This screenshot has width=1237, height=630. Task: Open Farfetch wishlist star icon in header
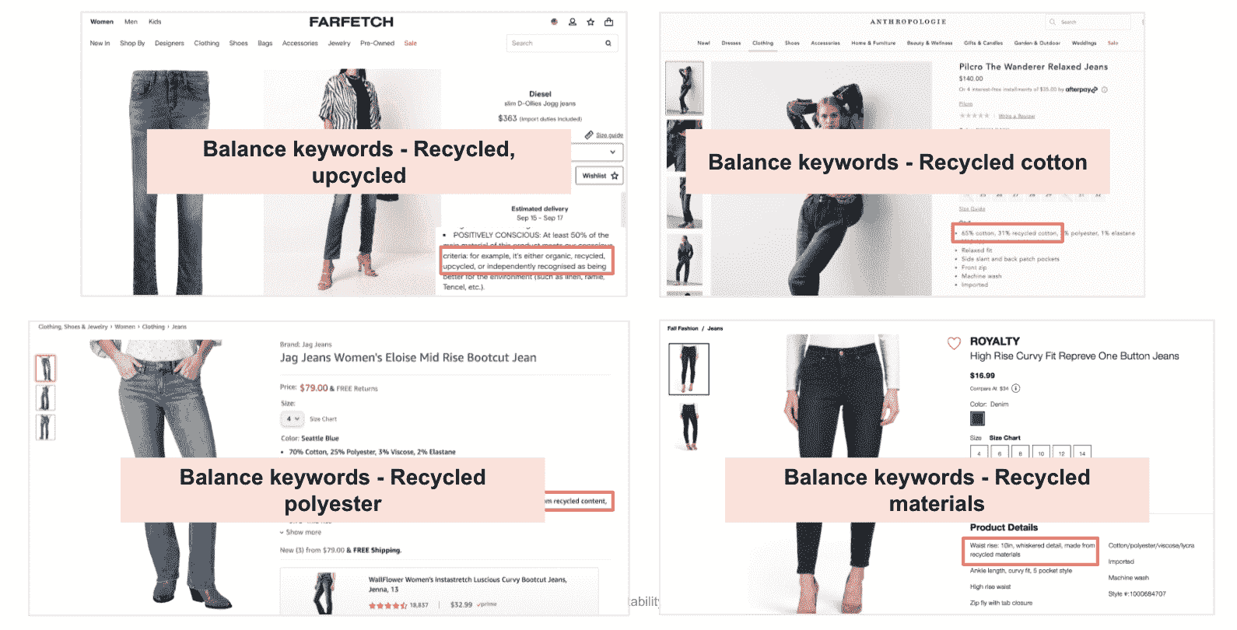(590, 22)
